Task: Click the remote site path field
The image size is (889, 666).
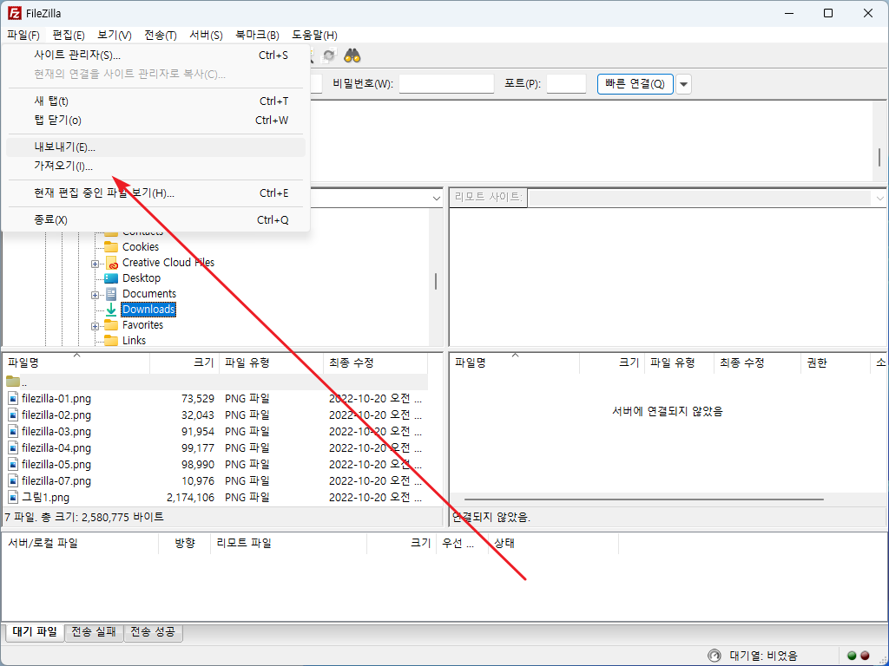Action: click(x=701, y=198)
